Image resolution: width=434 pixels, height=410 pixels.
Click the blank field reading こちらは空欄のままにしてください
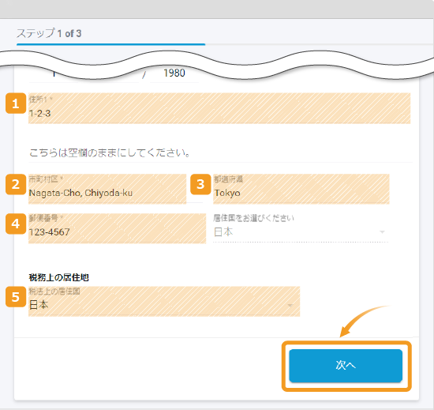point(220,153)
